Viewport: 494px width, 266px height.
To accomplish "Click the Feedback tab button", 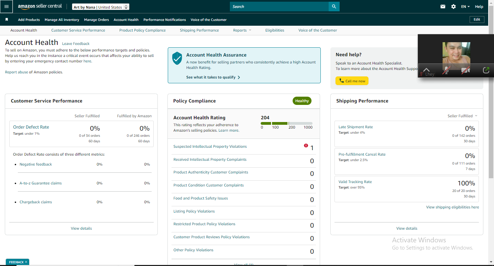I will click(16, 262).
